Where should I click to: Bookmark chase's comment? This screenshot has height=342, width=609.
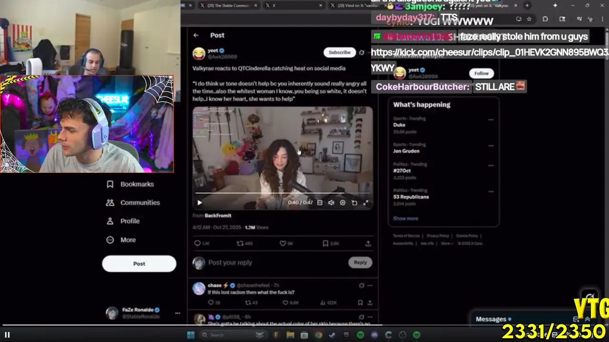pos(360,303)
